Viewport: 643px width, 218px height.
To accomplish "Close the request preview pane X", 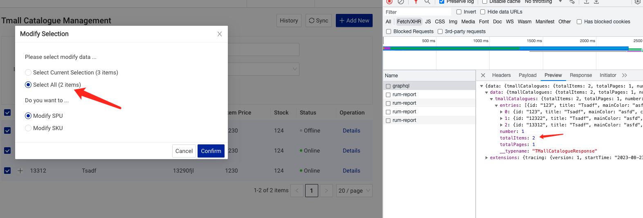I will pos(483,75).
